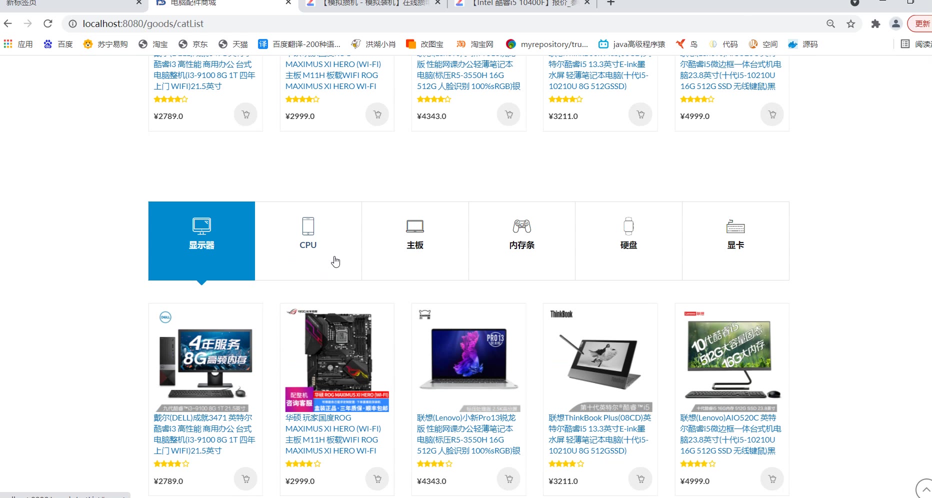Click the cart icon beside upper ¥2999.0 price
The height and width of the screenshot is (498, 932).
pyautogui.click(x=377, y=114)
